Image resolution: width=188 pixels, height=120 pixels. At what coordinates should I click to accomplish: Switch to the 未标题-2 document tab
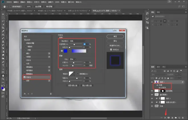pos(50,10)
